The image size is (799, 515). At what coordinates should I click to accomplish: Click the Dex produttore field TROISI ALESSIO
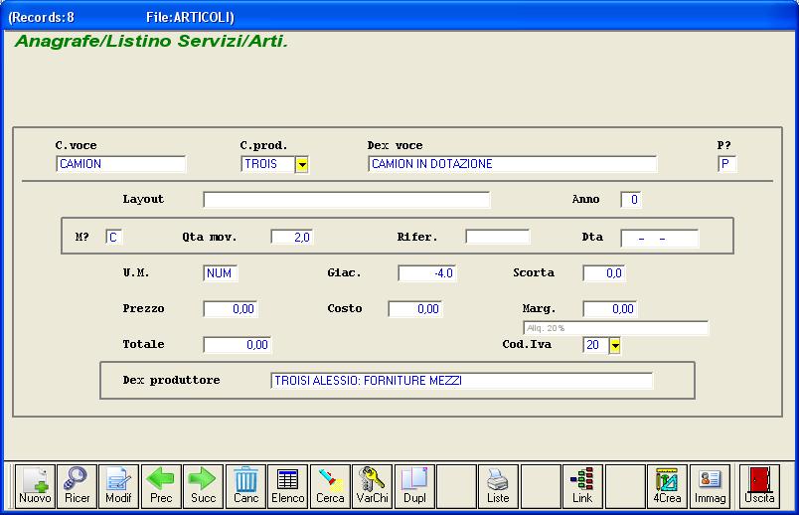click(x=461, y=381)
